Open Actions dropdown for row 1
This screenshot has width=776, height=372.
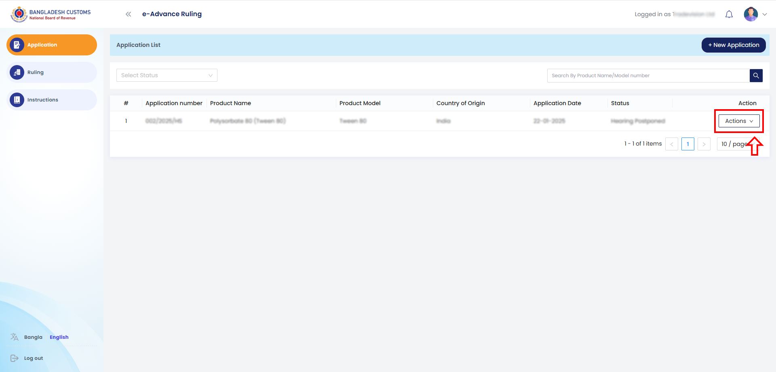point(739,121)
